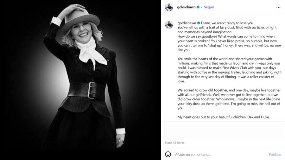Click the paragraph starting 'We agreed to grow old'

coord(229,99)
